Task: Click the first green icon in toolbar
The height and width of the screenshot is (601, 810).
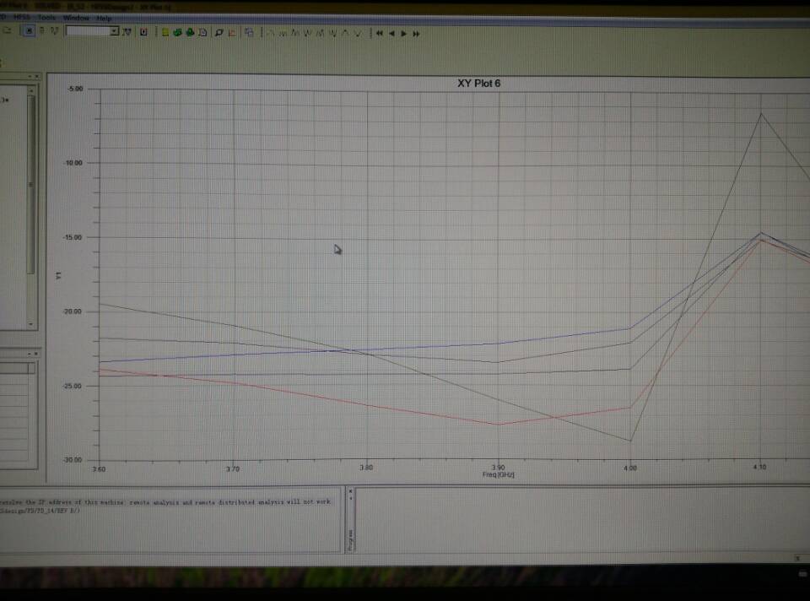Action: [x=177, y=32]
